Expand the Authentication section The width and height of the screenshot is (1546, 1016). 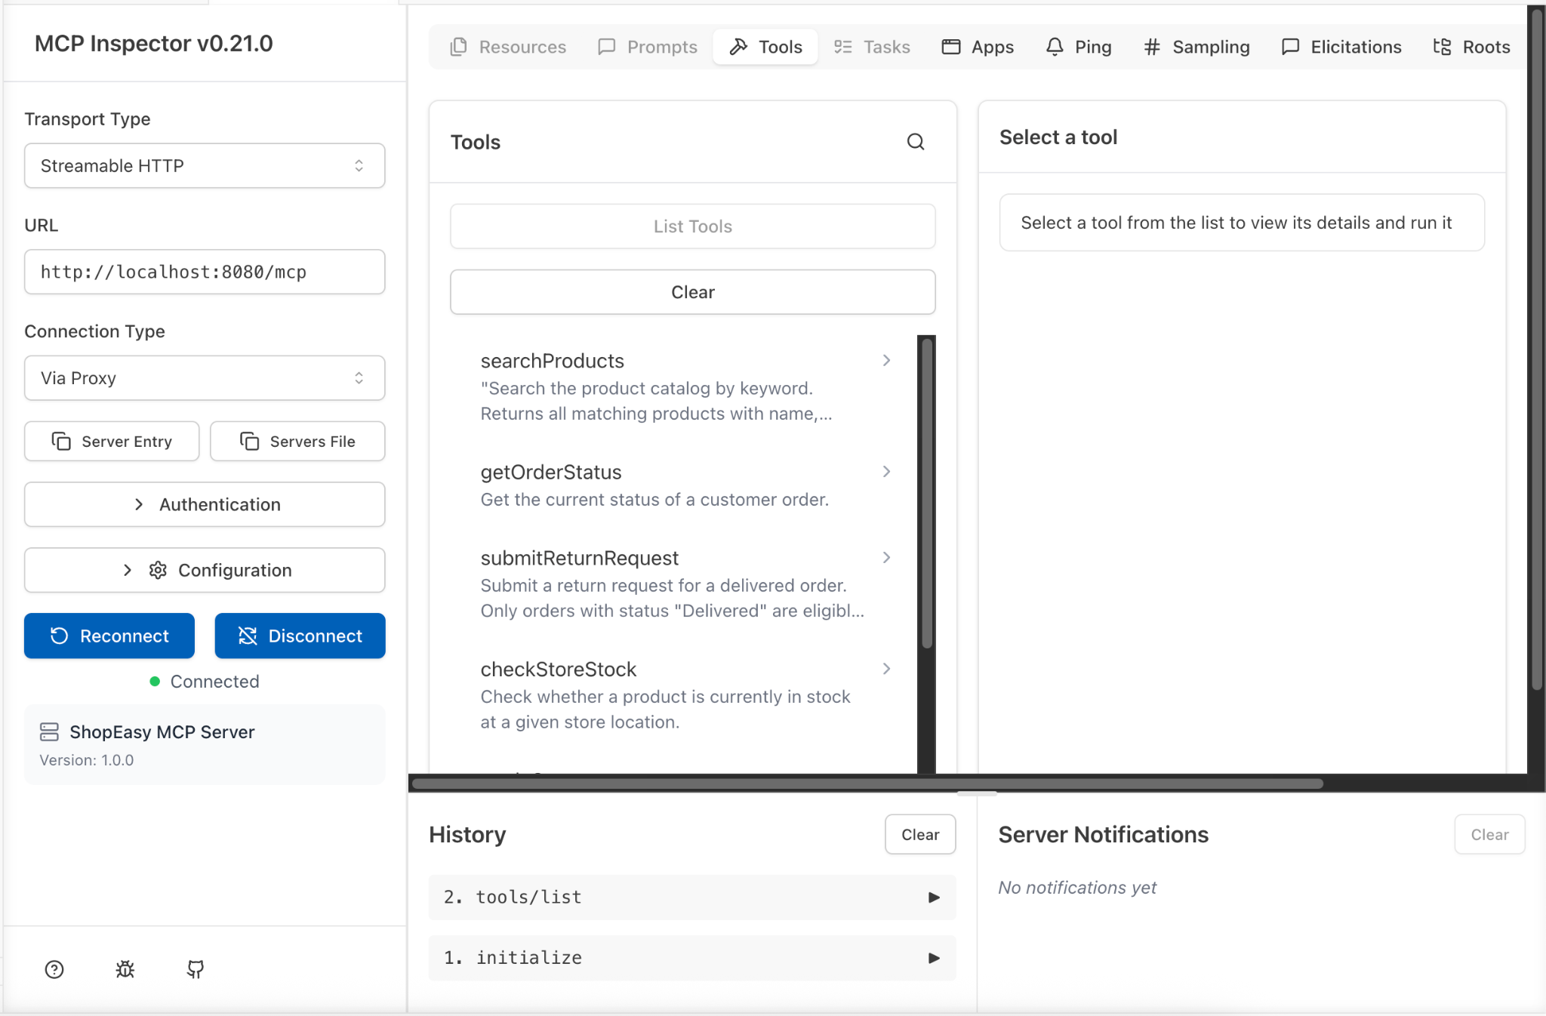click(x=205, y=504)
